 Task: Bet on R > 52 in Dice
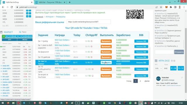point(181,68)
